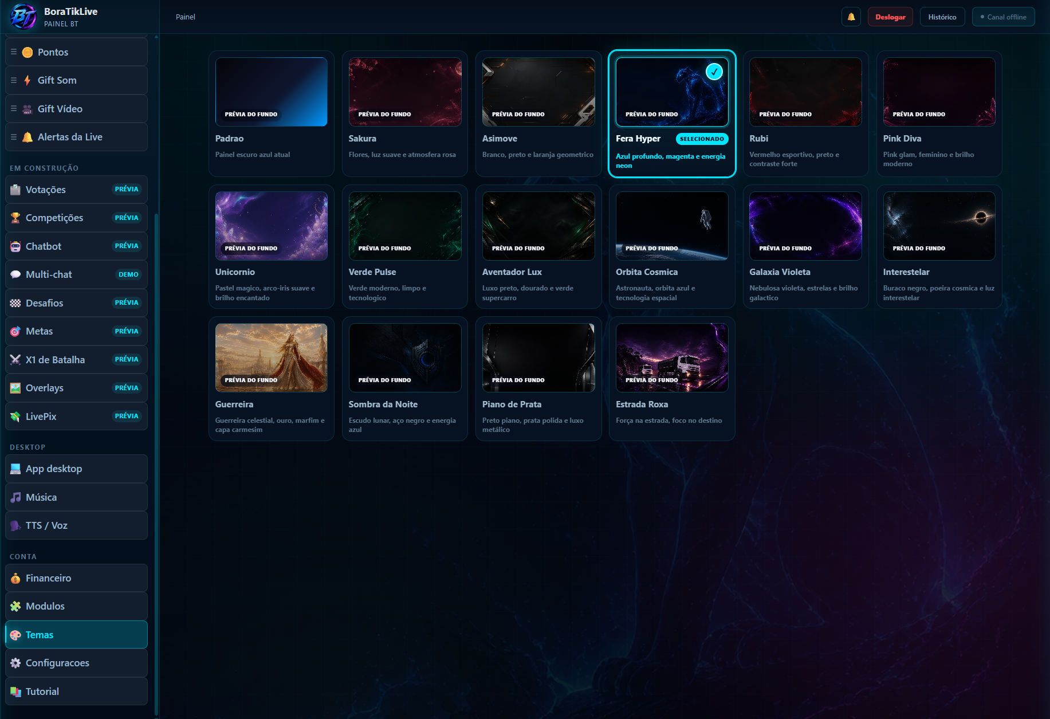The width and height of the screenshot is (1050, 719).
Task: Click the TTS / Voz icon
Action: click(x=15, y=525)
